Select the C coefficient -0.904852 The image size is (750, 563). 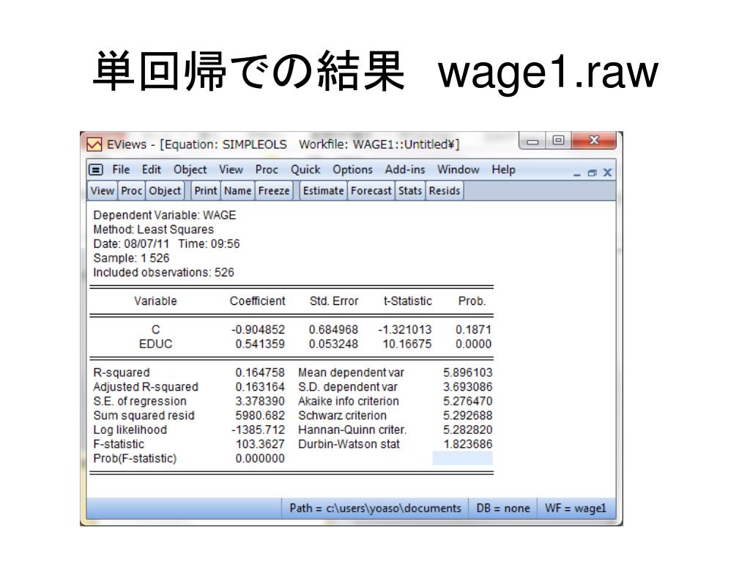point(259,329)
